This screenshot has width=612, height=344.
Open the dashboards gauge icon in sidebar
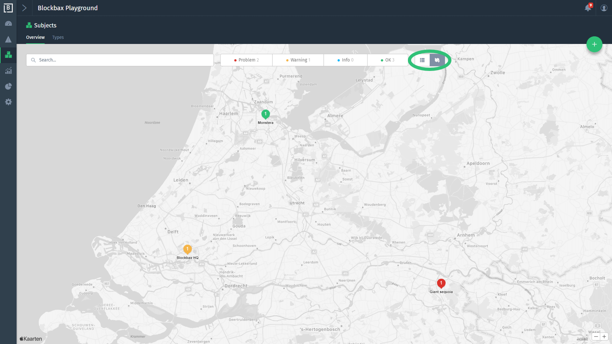(8, 24)
